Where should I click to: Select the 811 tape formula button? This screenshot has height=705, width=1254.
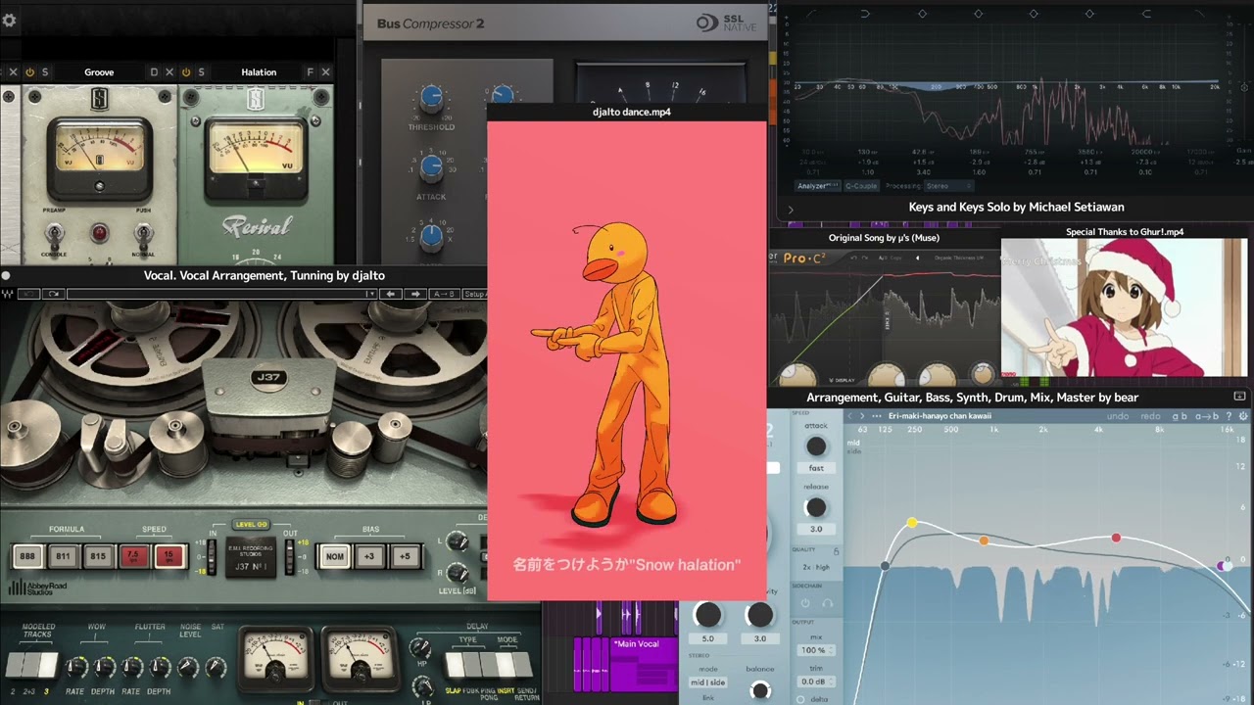coord(63,556)
